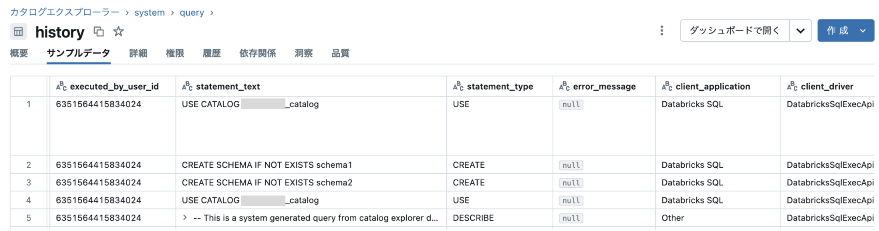This screenshot has width=879, height=231.
Task: Open the kebab more options menu
Action: 662,30
